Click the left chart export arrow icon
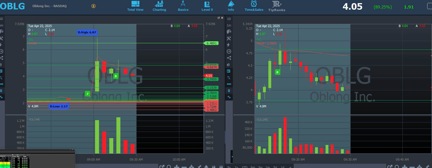The image size is (432, 168). point(162,167)
